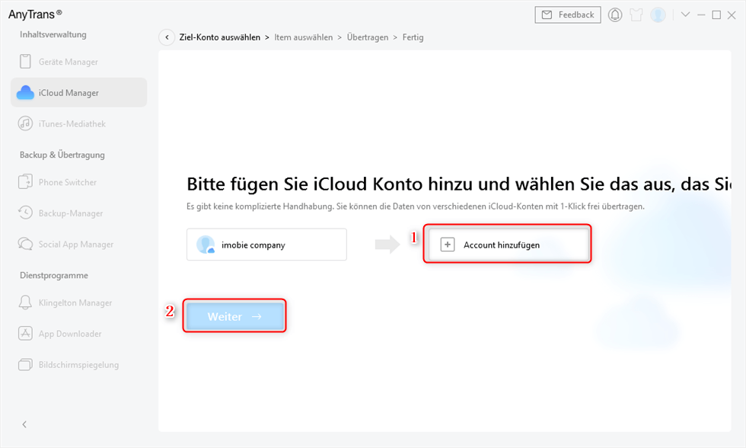Maximize the AnyTrans window
This screenshot has height=448, width=746.
(x=716, y=14)
